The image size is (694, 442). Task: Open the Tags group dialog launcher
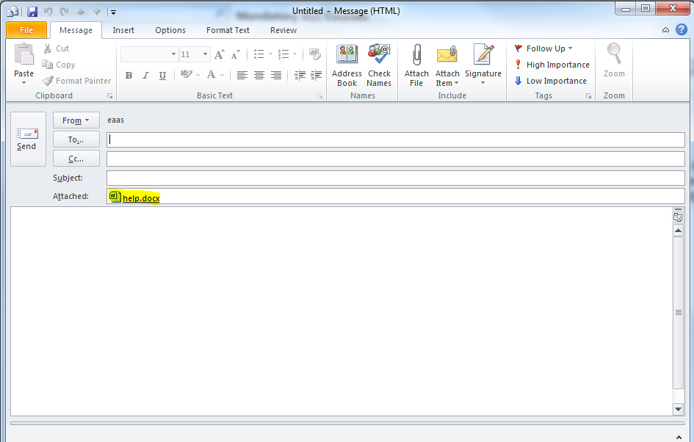(x=588, y=96)
